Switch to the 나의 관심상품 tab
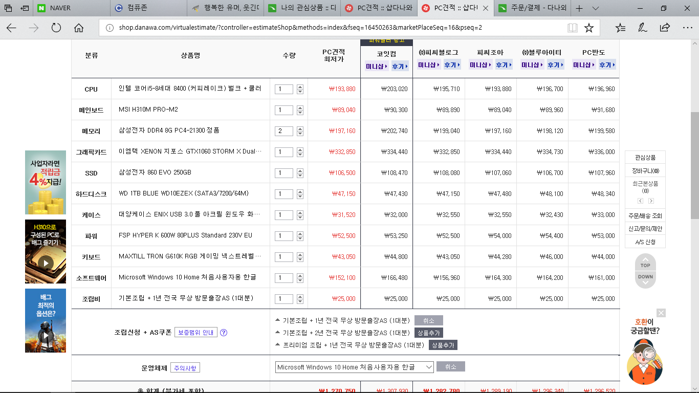The image size is (699, 393). [301, 8]
